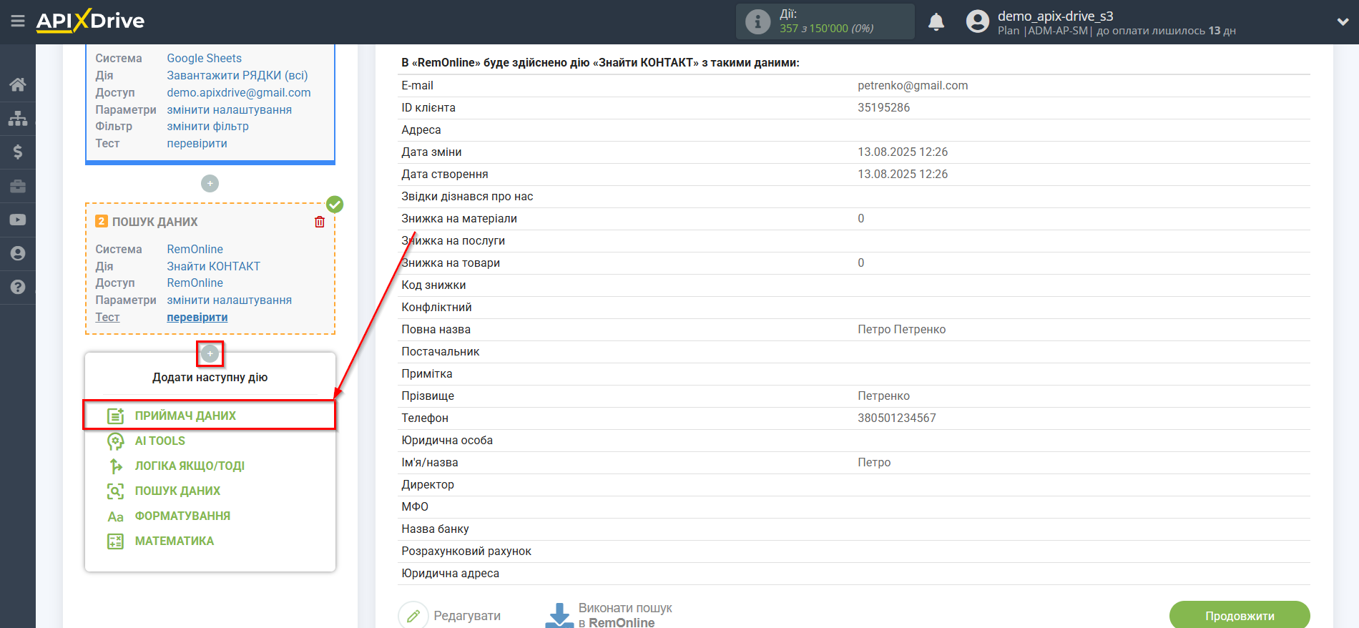Open the briefcase sidebar icon
The height and width of the screenshot is (628, 1359).
pos(18,186)
